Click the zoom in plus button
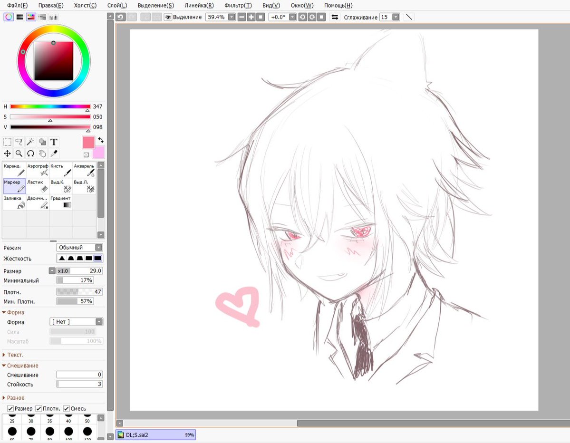Viewport: 570px width, 443px height. (251, 17)
